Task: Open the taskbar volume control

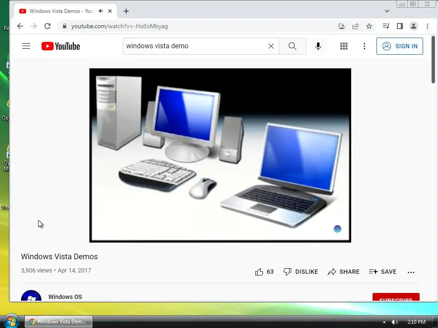Action: point(395,322)
